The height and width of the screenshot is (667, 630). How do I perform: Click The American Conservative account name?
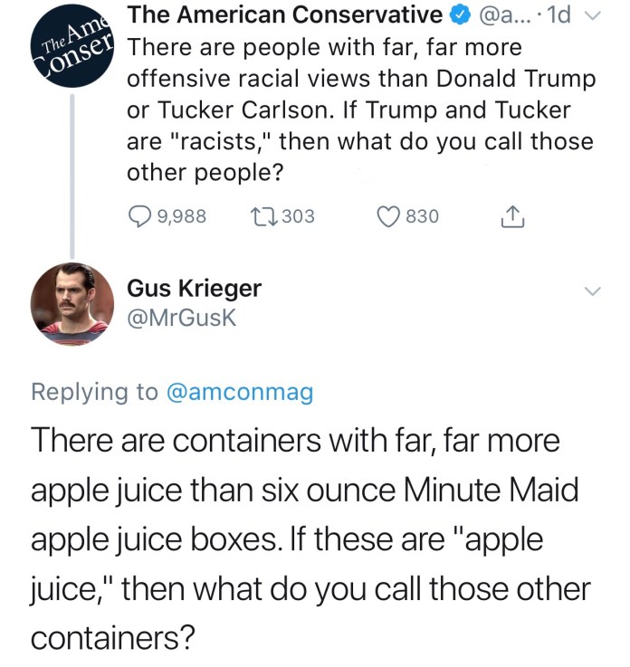pos(283,15)
